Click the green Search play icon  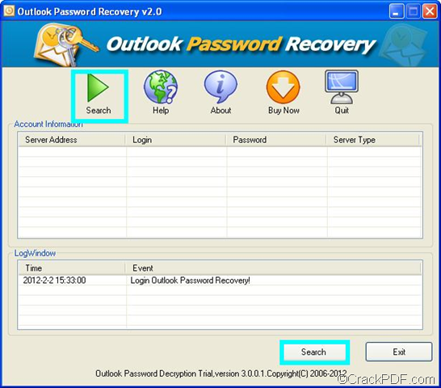coord(98,87)
